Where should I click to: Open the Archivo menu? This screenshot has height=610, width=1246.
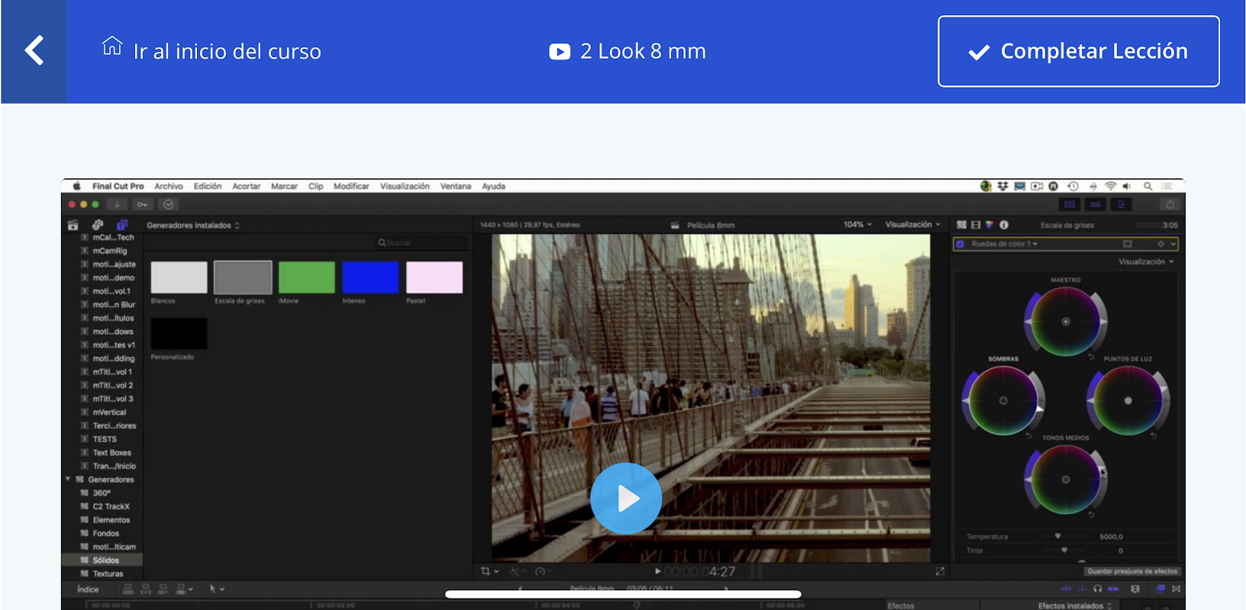pyautogui.click(x=169, y=186)
